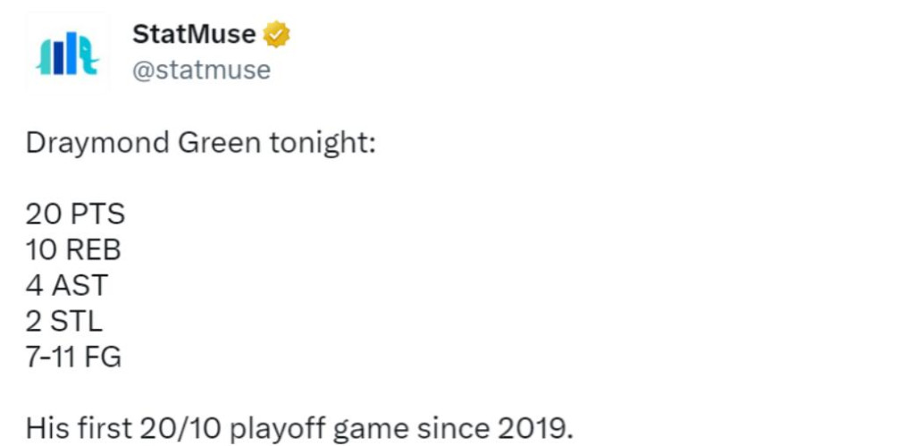Click the blue bars in StatMuse logo

click(64, 54)
